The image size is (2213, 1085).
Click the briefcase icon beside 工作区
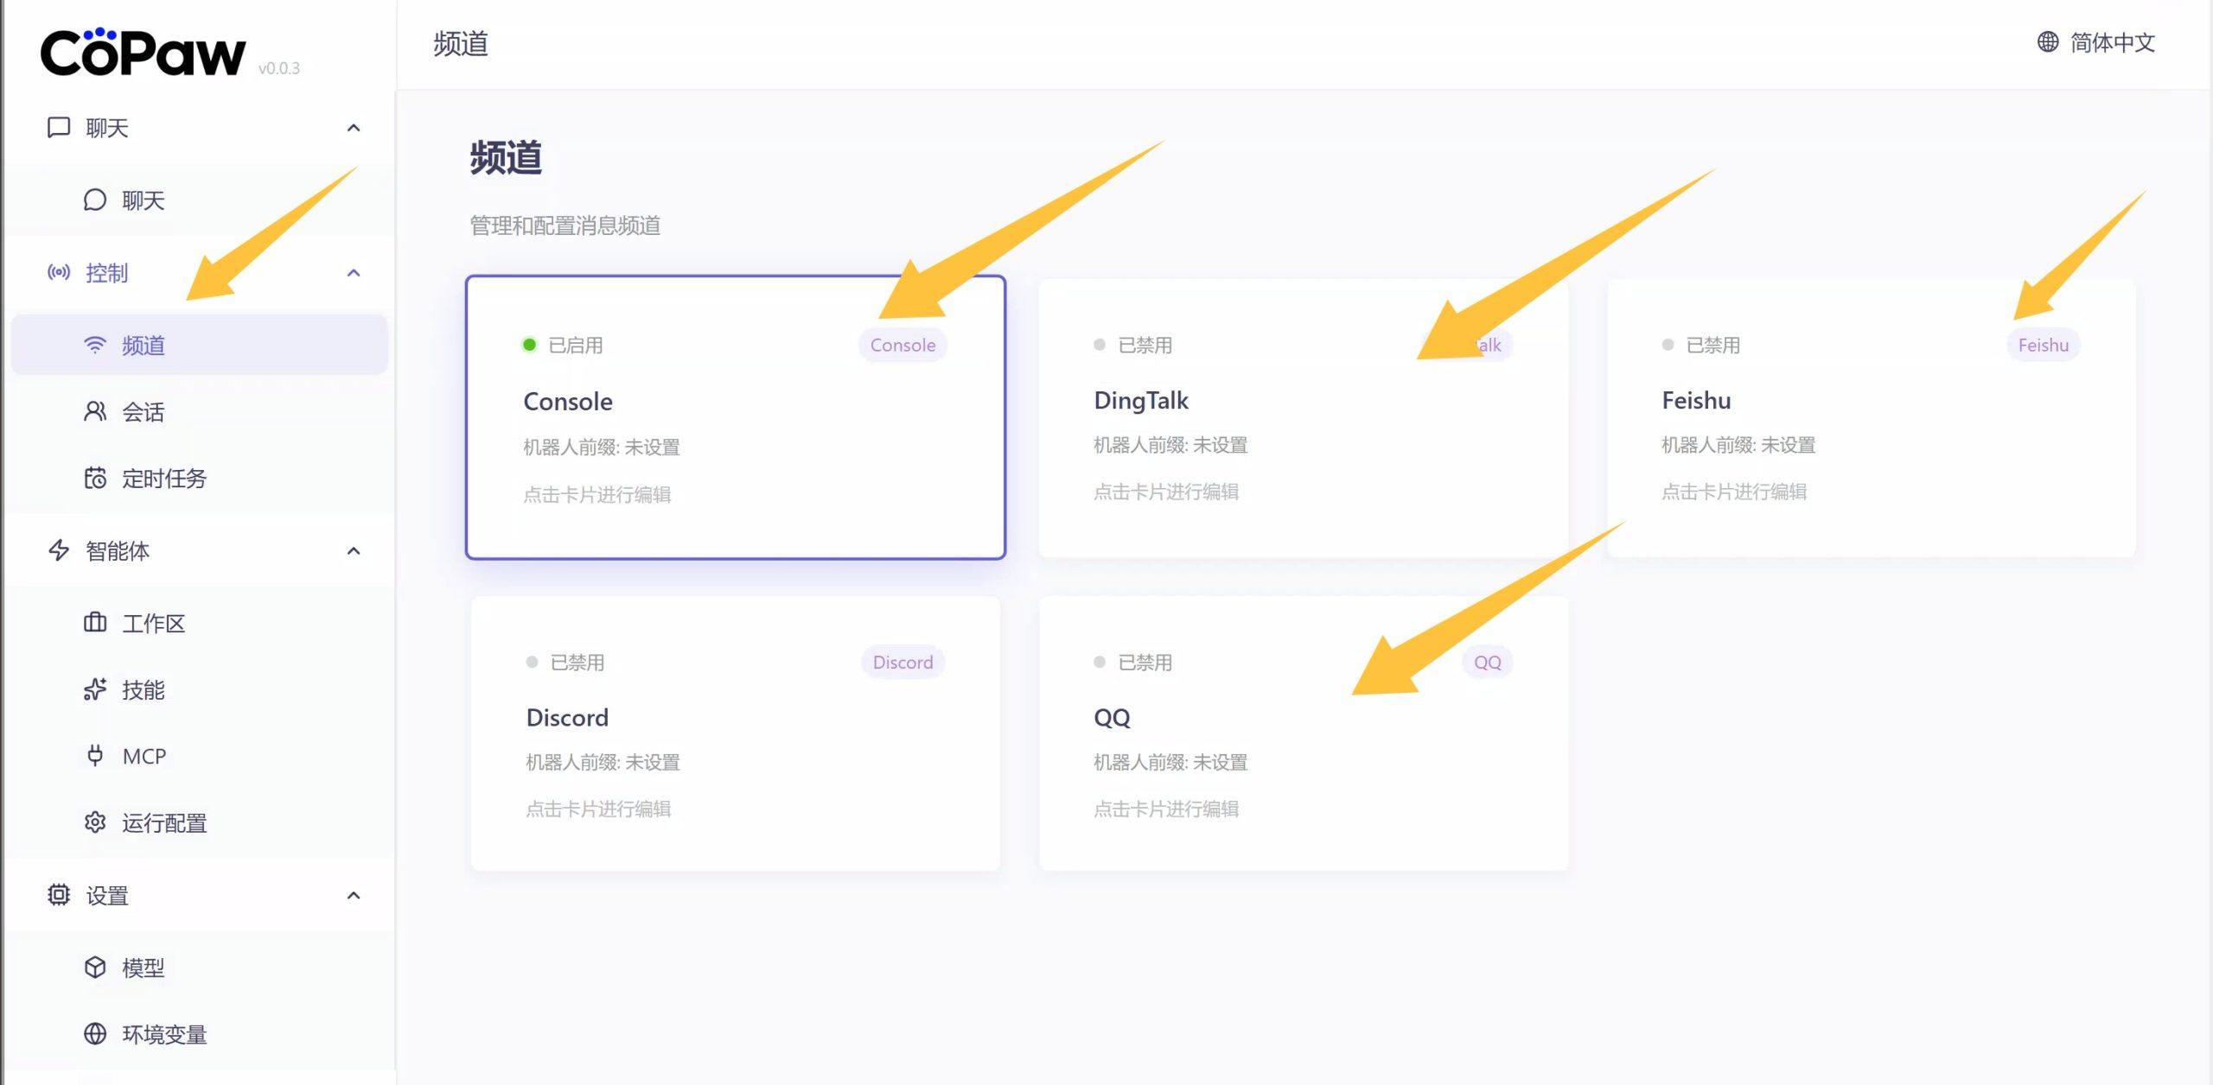[x=94, y=623]
